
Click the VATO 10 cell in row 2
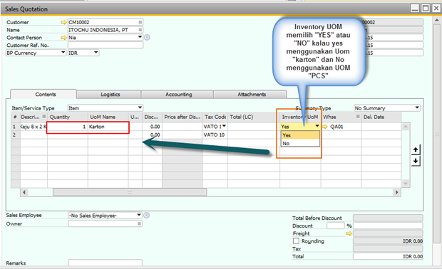pos(215,134)
